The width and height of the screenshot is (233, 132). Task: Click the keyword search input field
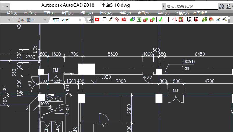(x=191, y=6)
